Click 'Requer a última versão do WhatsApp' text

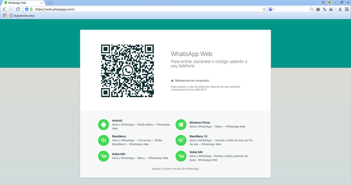point(175,169)
